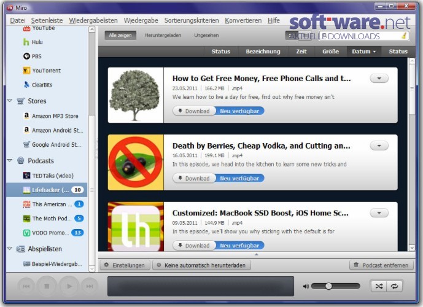Collapse the Stores section
423x307 pixels.
tap(10, 101)
